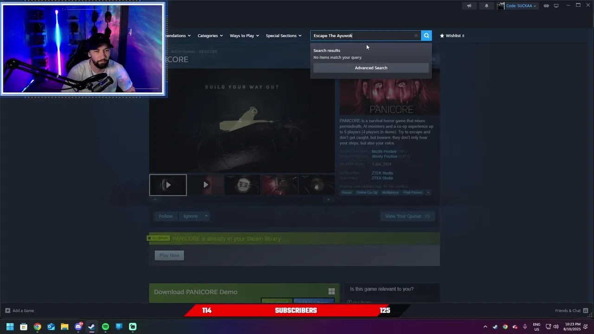Click Advanced Search button
The height and width of the screenshot is (334, 594).
(371, 68)
